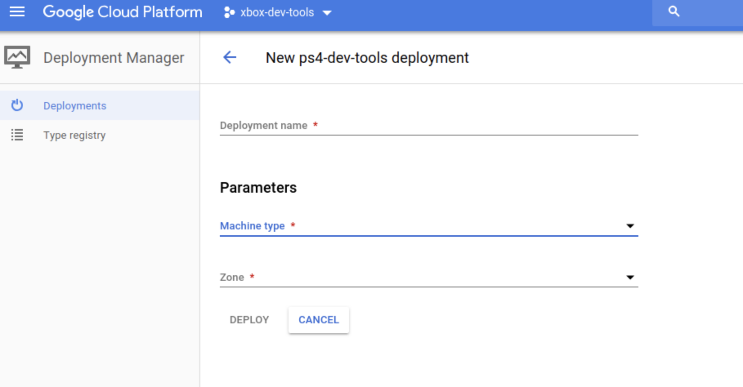The width and height of the screenshot is (743, 387).
Task: Click the search magnifier icon
Action: click(674, 11)
